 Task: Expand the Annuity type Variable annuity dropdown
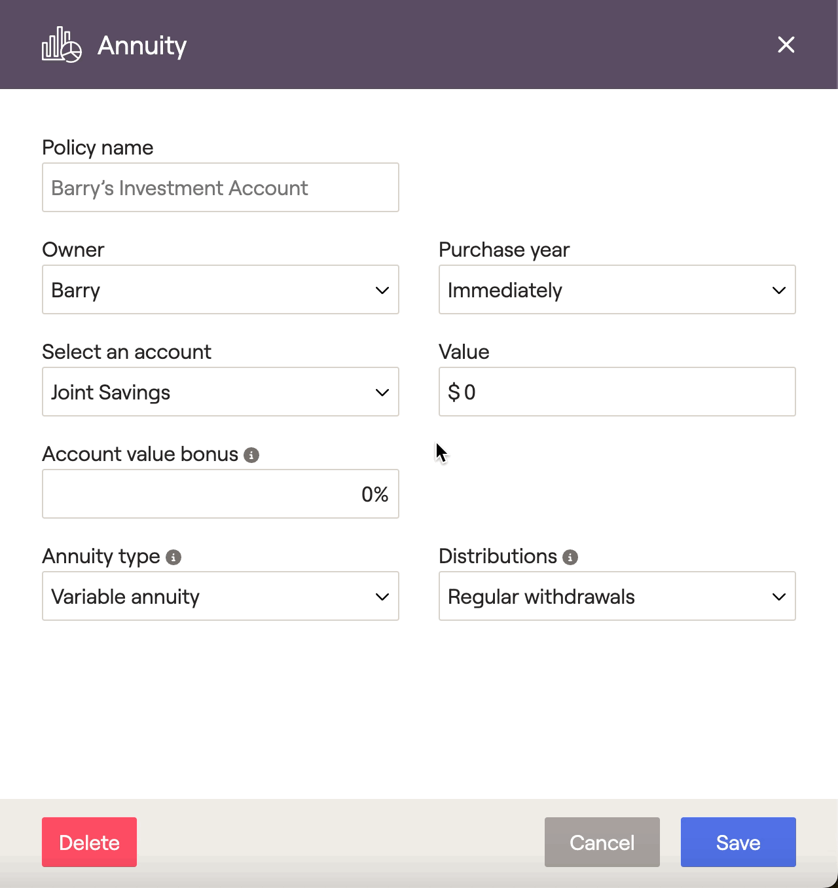tap(221, 596)
